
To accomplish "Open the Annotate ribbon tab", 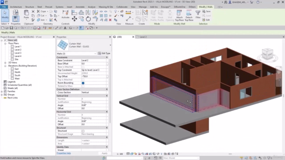I will (x=80, y=7).
